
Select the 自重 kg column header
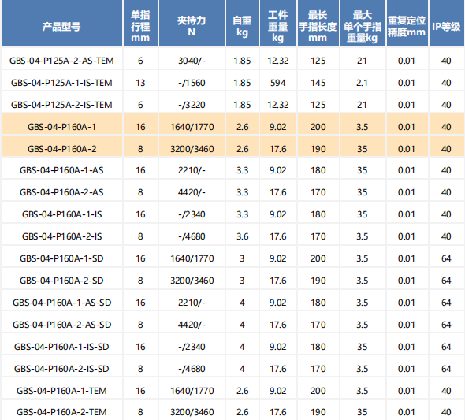pyautogui.click(x=242, y=24)
